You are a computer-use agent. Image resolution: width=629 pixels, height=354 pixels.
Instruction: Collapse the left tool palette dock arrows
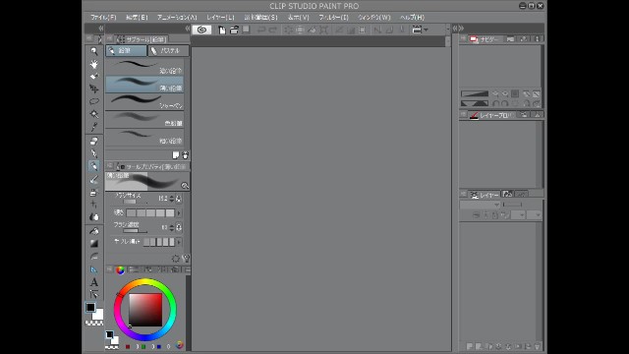tap(100, 29)
